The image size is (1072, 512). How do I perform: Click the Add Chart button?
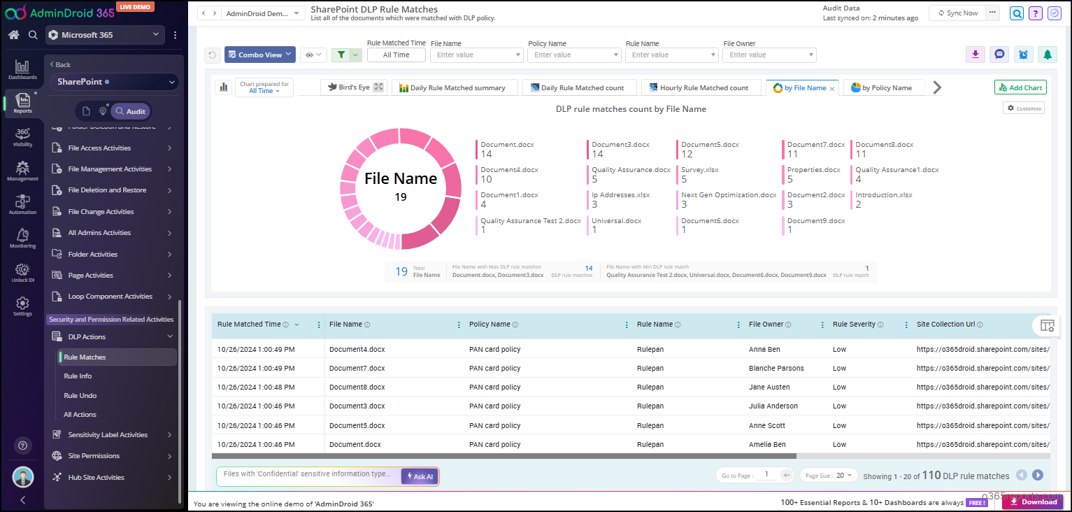point(1020,87)
